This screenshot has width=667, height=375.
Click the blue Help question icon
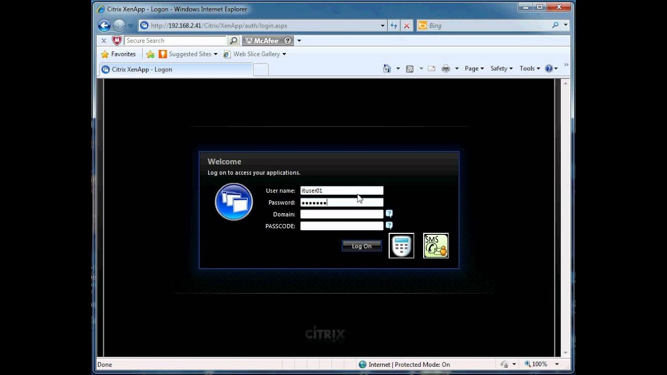click(x=549, y=68)
